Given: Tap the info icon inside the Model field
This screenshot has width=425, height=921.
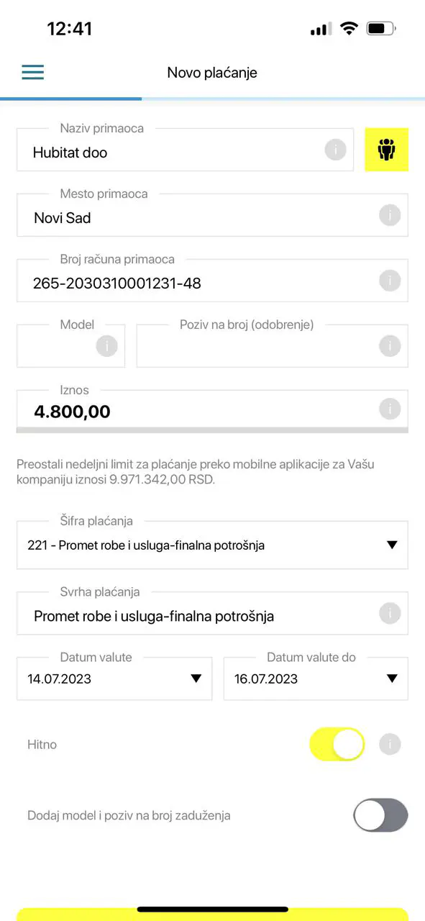Looking at the screenshot, I should click(x=106, y=345).
